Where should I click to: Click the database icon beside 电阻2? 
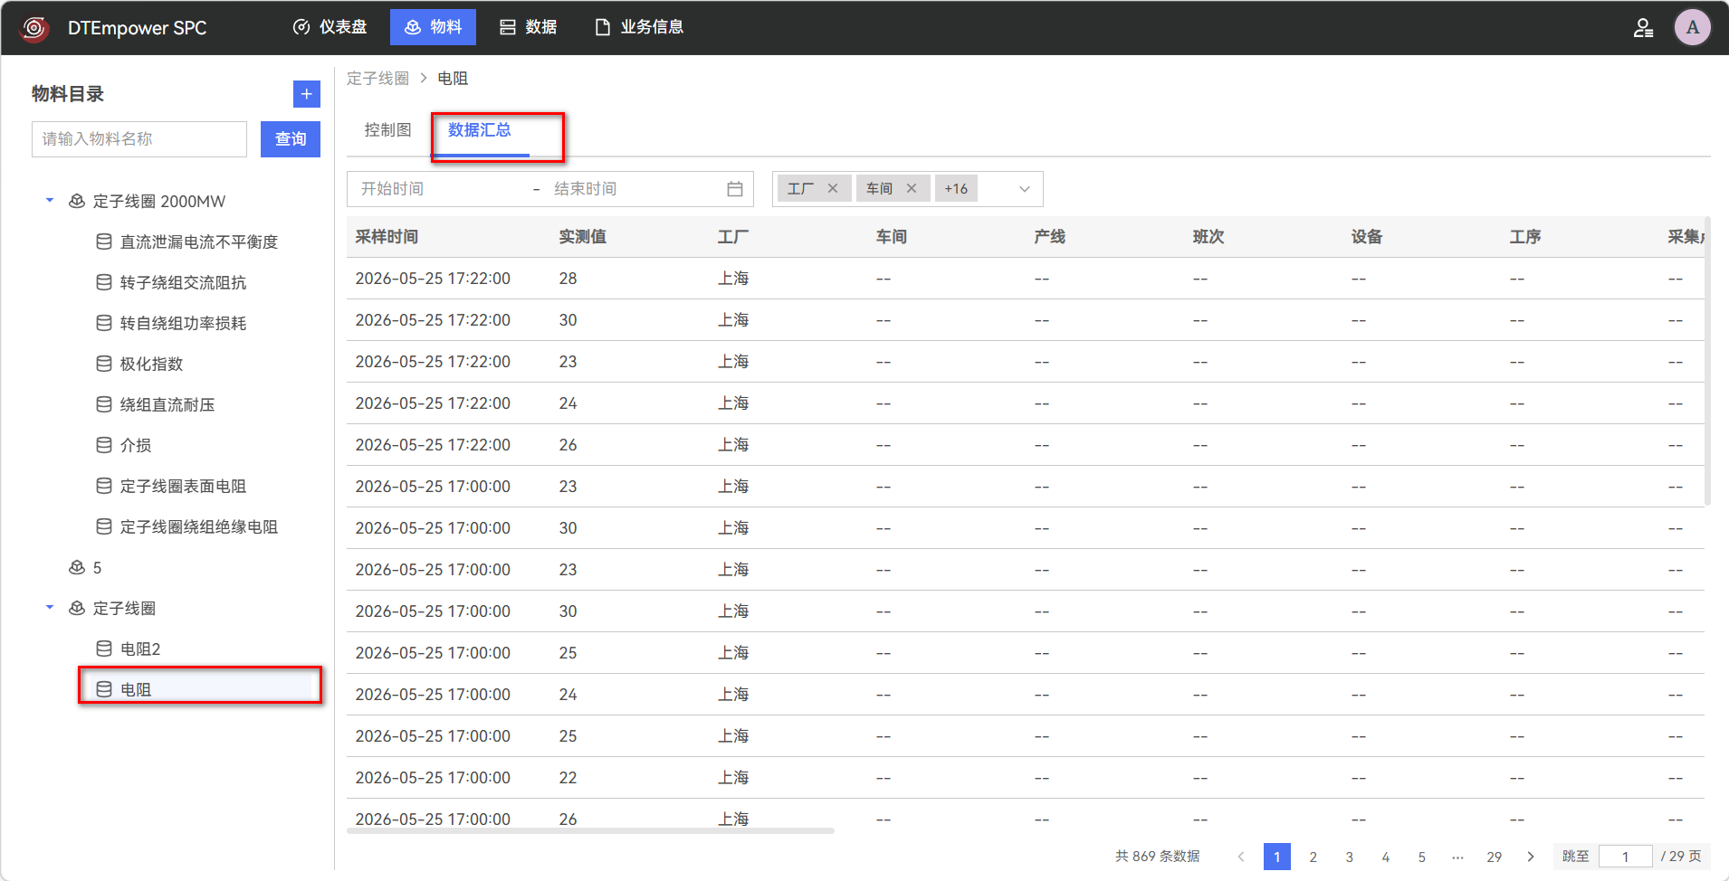coord(104,649)
